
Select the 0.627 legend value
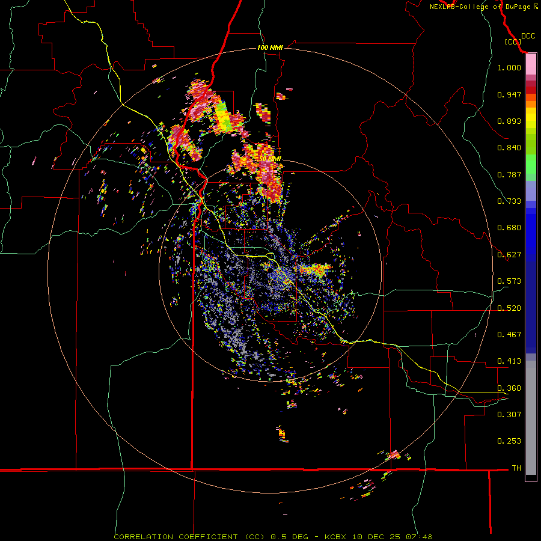pyautogui.click(x=509, y=255)
